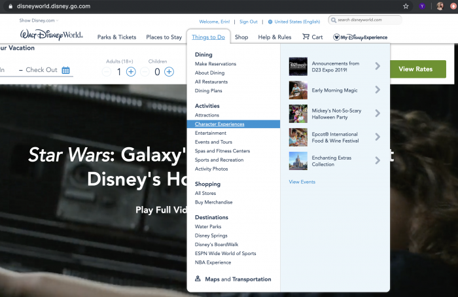This screenshot has height=297, width=458.
Task: Click the Maps and Transportation icon
Action: 198,279
